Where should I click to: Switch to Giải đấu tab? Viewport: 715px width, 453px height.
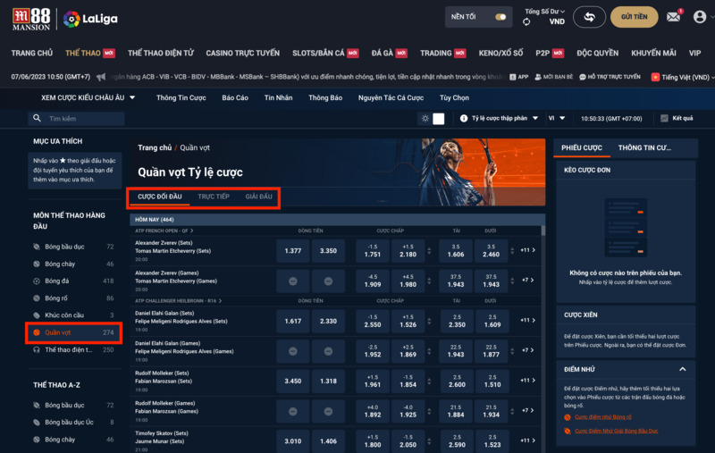[x=258, y=197]
